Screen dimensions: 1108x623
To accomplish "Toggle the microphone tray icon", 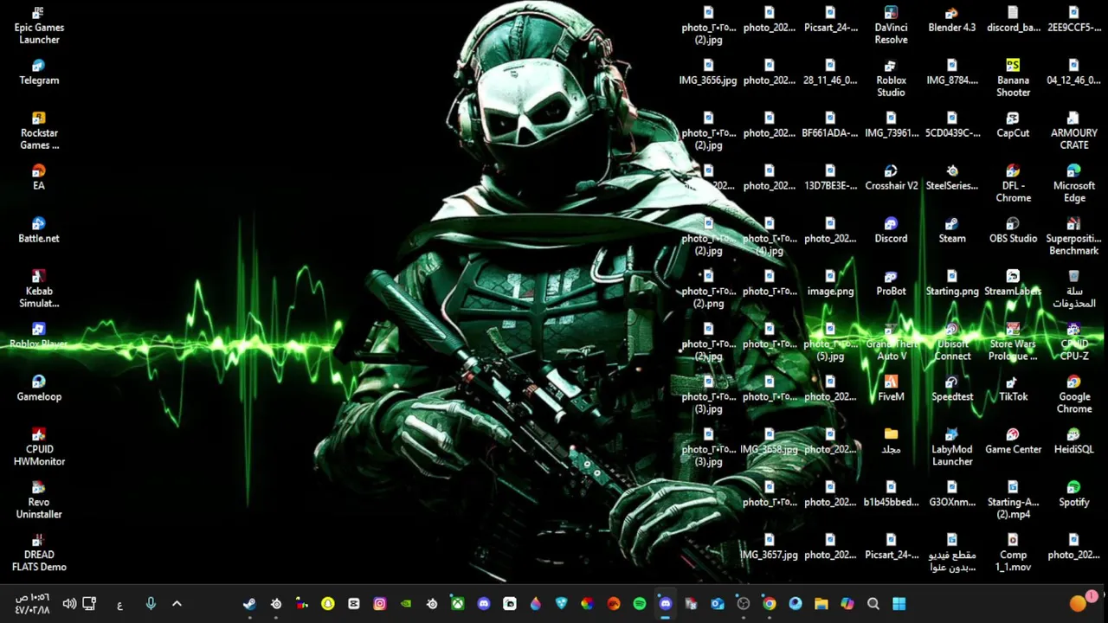I will click(151, 604).
